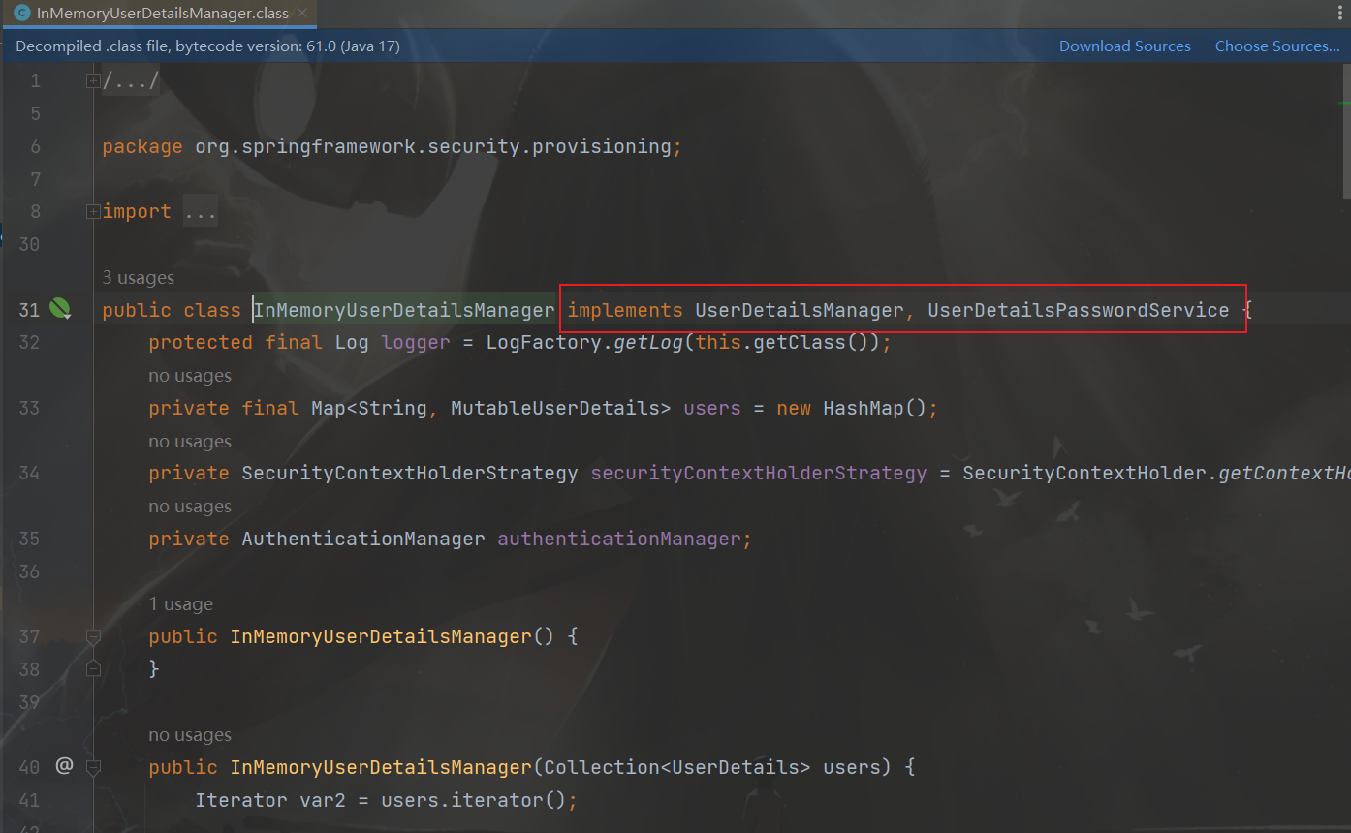Image resolution: width=1351 pixels, height=833 pixels.
Task: Click the "1 usage" hint above line 37
Action: tap(180, 604)
